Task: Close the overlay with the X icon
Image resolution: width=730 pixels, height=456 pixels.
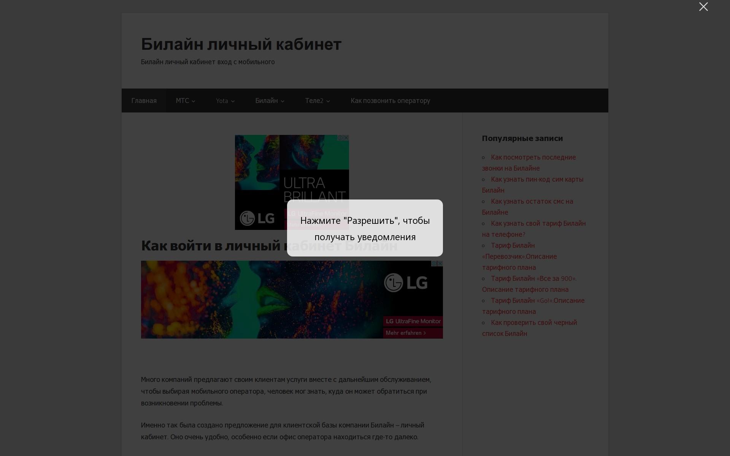Action: (703, 7)
